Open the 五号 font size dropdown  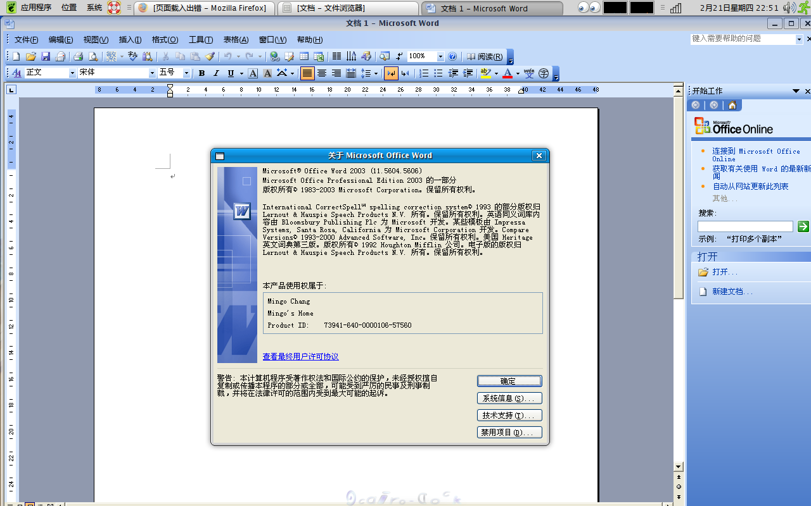coord(186,73)
